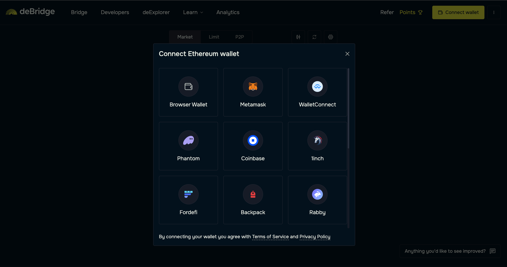Open the three-dot more options menu

click(494, 12)
